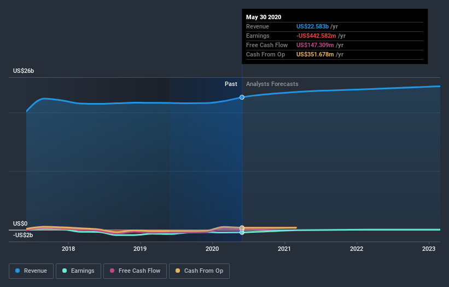
Task: Click the US$26b y-axis label
Action: 24,71
